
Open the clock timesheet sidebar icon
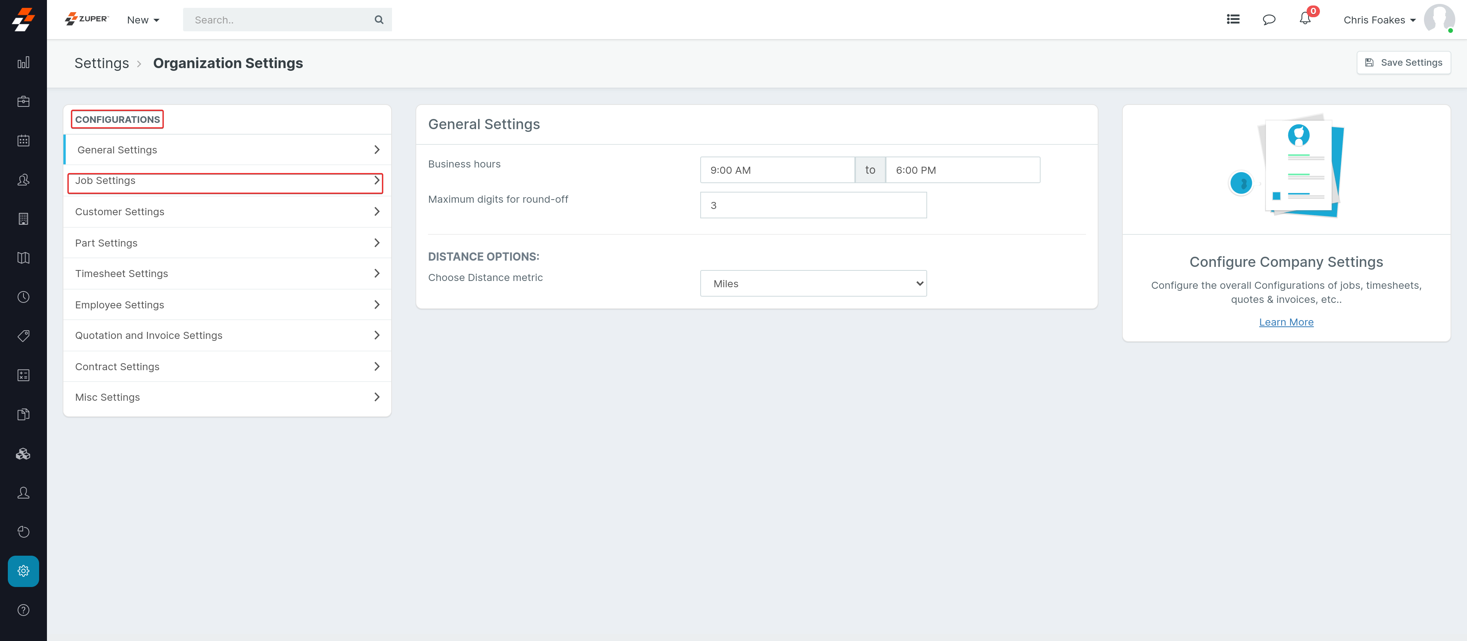click(23, 297)
